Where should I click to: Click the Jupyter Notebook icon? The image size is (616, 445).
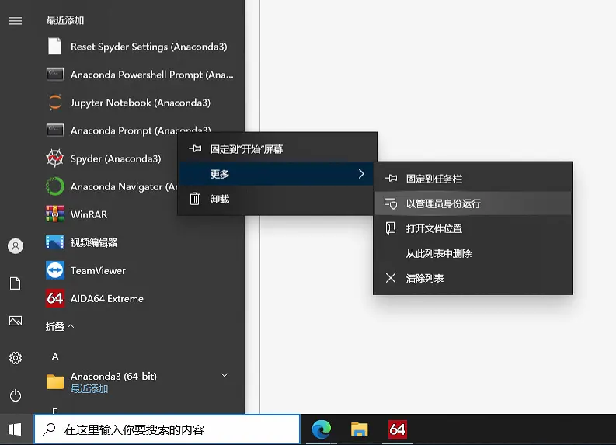point(55,103)
